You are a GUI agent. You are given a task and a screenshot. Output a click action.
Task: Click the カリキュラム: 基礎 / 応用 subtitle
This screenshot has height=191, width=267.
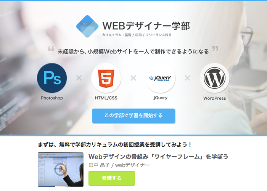(137, 35)
